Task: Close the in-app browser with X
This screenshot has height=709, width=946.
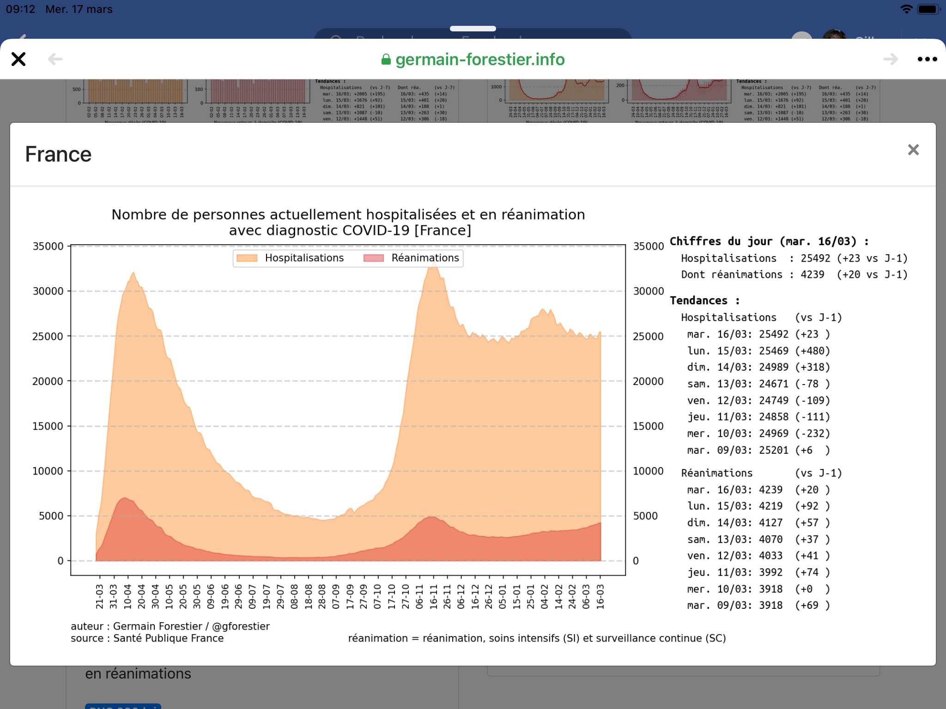Action: tap(18, 59)
